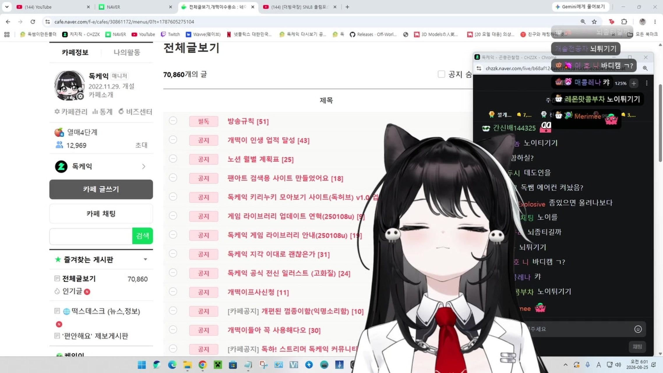
Task: Open the Chrome tab search dropdown arrow
Action: point(7,7)
